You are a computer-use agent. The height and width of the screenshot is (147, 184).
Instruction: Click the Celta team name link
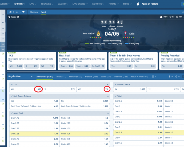tap(132, 33)
